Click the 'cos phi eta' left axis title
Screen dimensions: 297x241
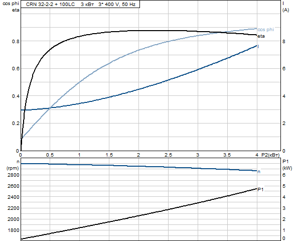11,7
